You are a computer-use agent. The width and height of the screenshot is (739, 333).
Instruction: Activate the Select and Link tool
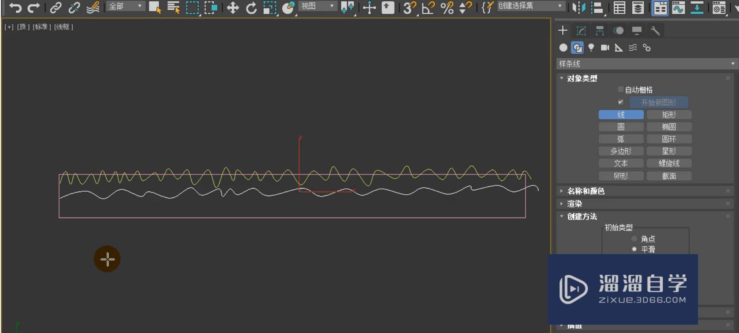pyautogui.click(x=56, y=7)
